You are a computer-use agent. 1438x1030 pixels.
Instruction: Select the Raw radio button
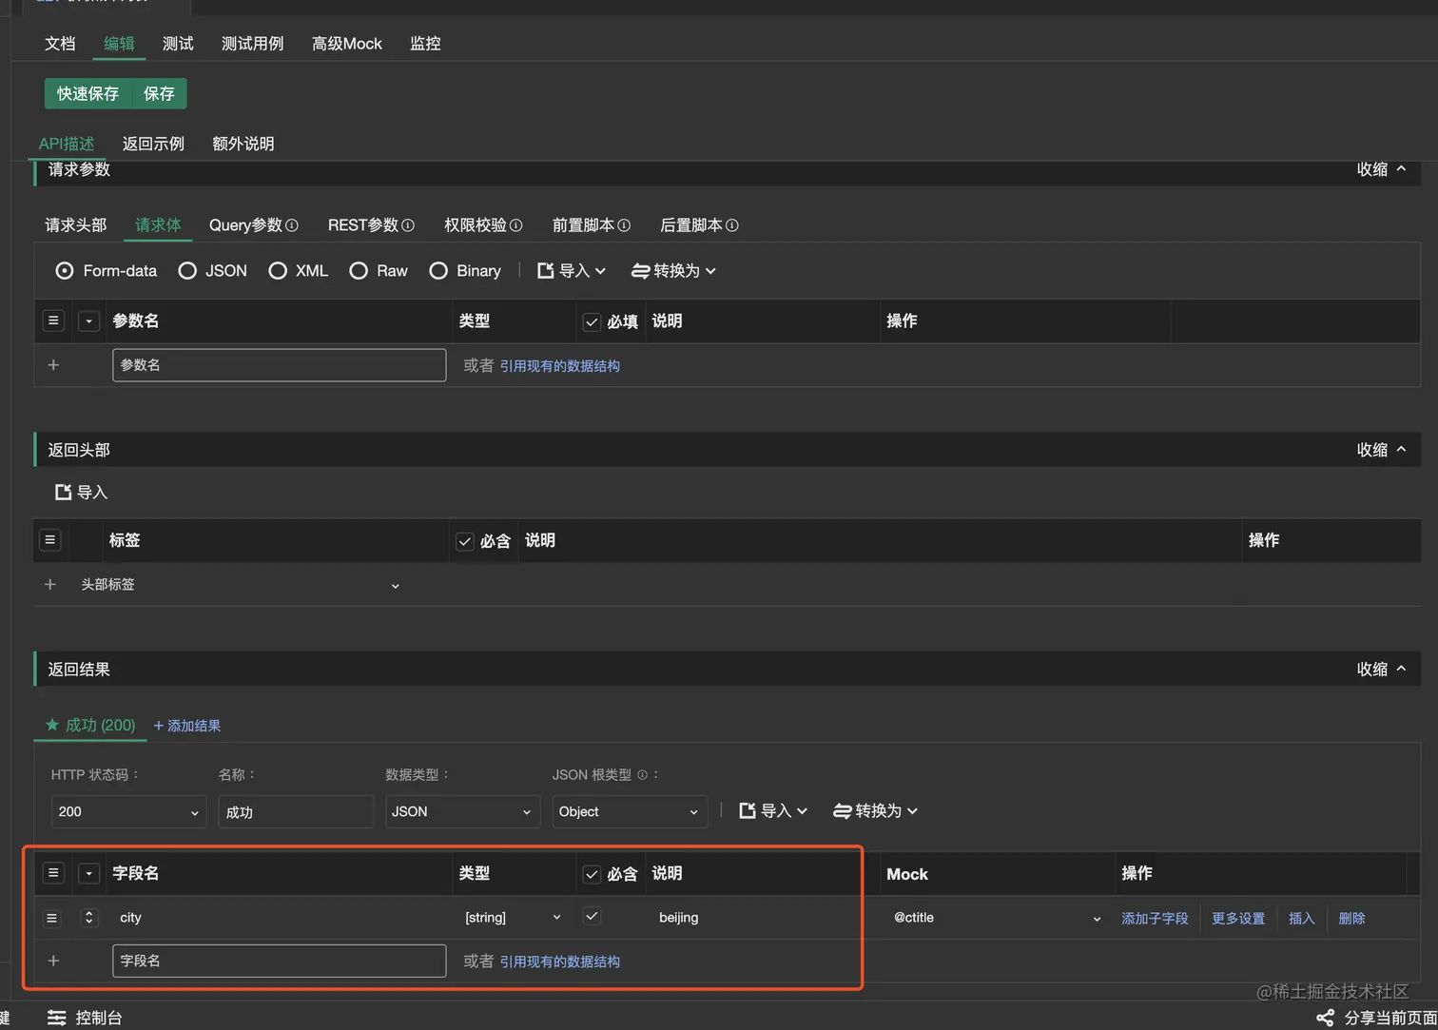click(x=359, y=271)
